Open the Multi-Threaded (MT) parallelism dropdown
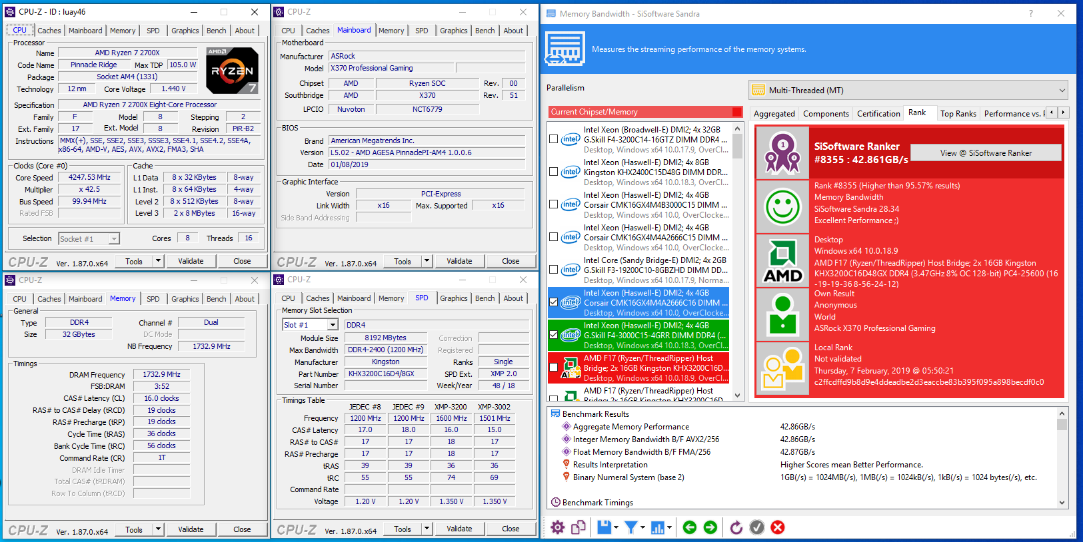The width and height of the screenshot is (1083, 542). pos(908,90)
